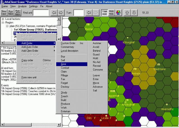Click the up arrow of tree panel scrollbar
This screenshot has height=128, width=179.
click(59, 19)
